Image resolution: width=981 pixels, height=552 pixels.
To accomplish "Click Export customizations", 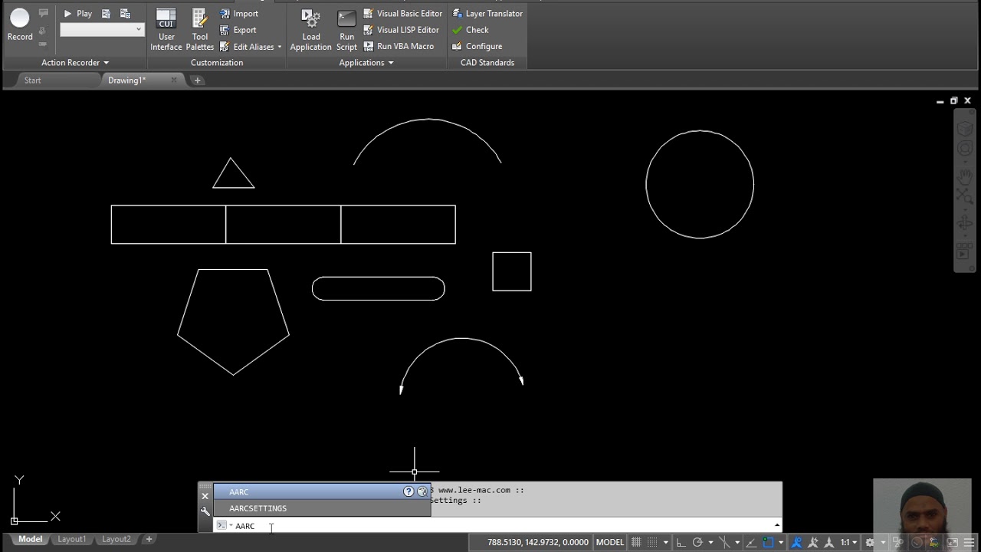I will pos(238,30).
